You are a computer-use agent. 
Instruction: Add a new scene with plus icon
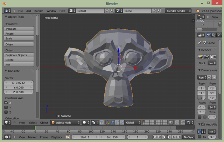pyautogui.click(x=153, y=11)
